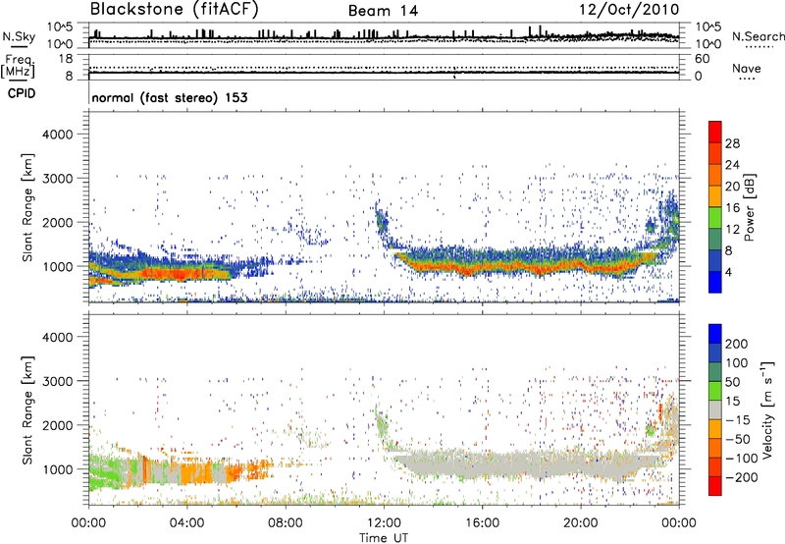Click the '20:00' time axis label

pos(581,523)
